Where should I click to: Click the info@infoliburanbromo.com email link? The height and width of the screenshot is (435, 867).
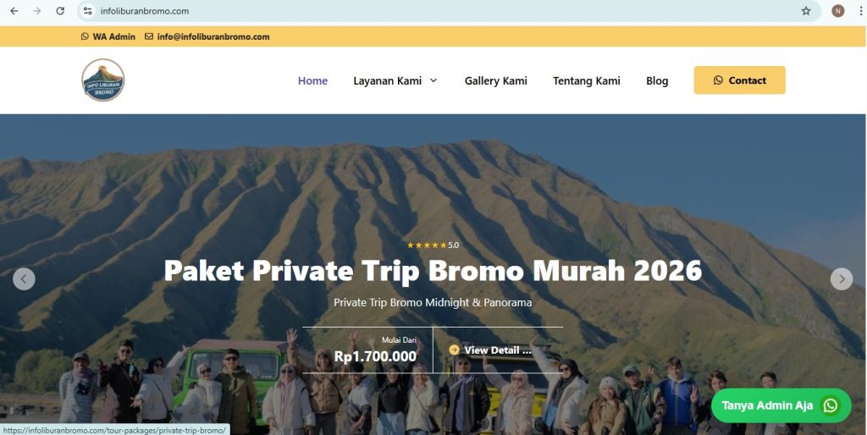[x=207, y=36]
